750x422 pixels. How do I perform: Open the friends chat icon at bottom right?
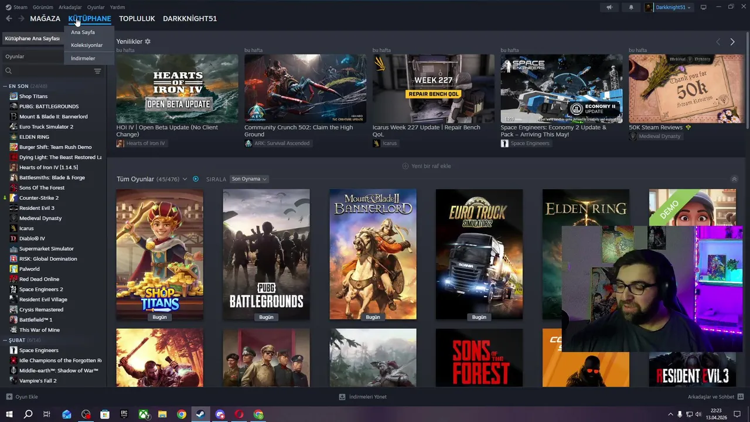coord(741,397)
